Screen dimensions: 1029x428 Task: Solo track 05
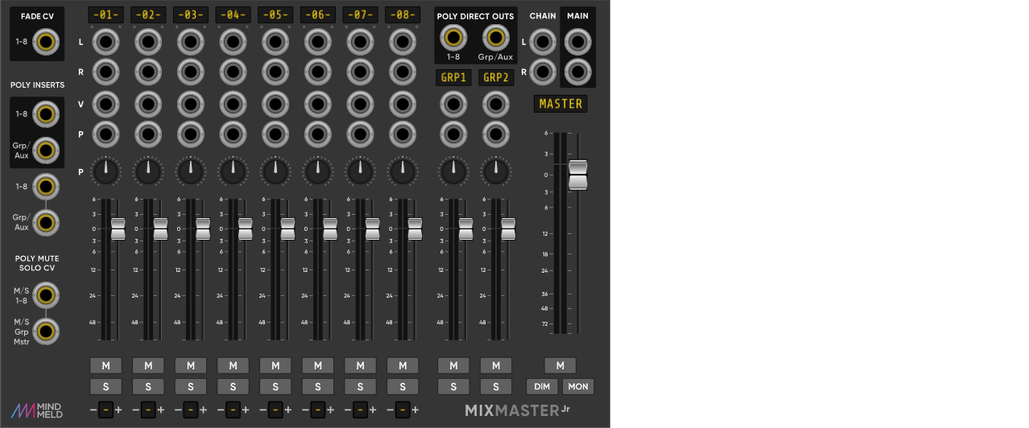(x=275, y=386)
